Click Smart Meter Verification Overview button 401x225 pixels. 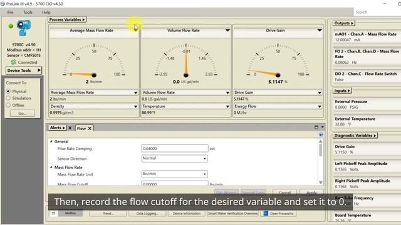[232, 213]
